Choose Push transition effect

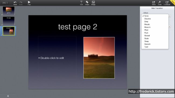(x=155, y=33)
